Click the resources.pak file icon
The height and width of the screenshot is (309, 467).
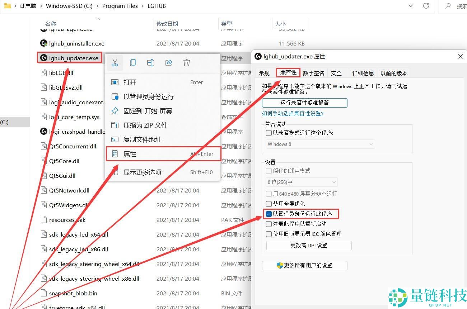point(43,220)
